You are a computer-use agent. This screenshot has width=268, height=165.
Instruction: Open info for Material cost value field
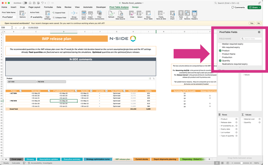pyautogui.click(x=259, y=119)
